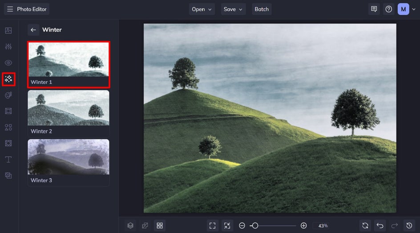This screenshot has height=233, width=420.
Task: Select the Text tool icon
Action: [x=8, y=159]
